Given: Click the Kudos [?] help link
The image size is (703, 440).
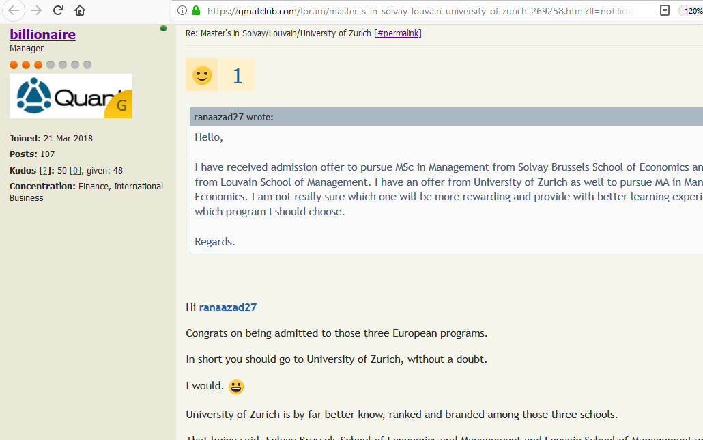Looking at the screenshot, I should coord(44,170).
